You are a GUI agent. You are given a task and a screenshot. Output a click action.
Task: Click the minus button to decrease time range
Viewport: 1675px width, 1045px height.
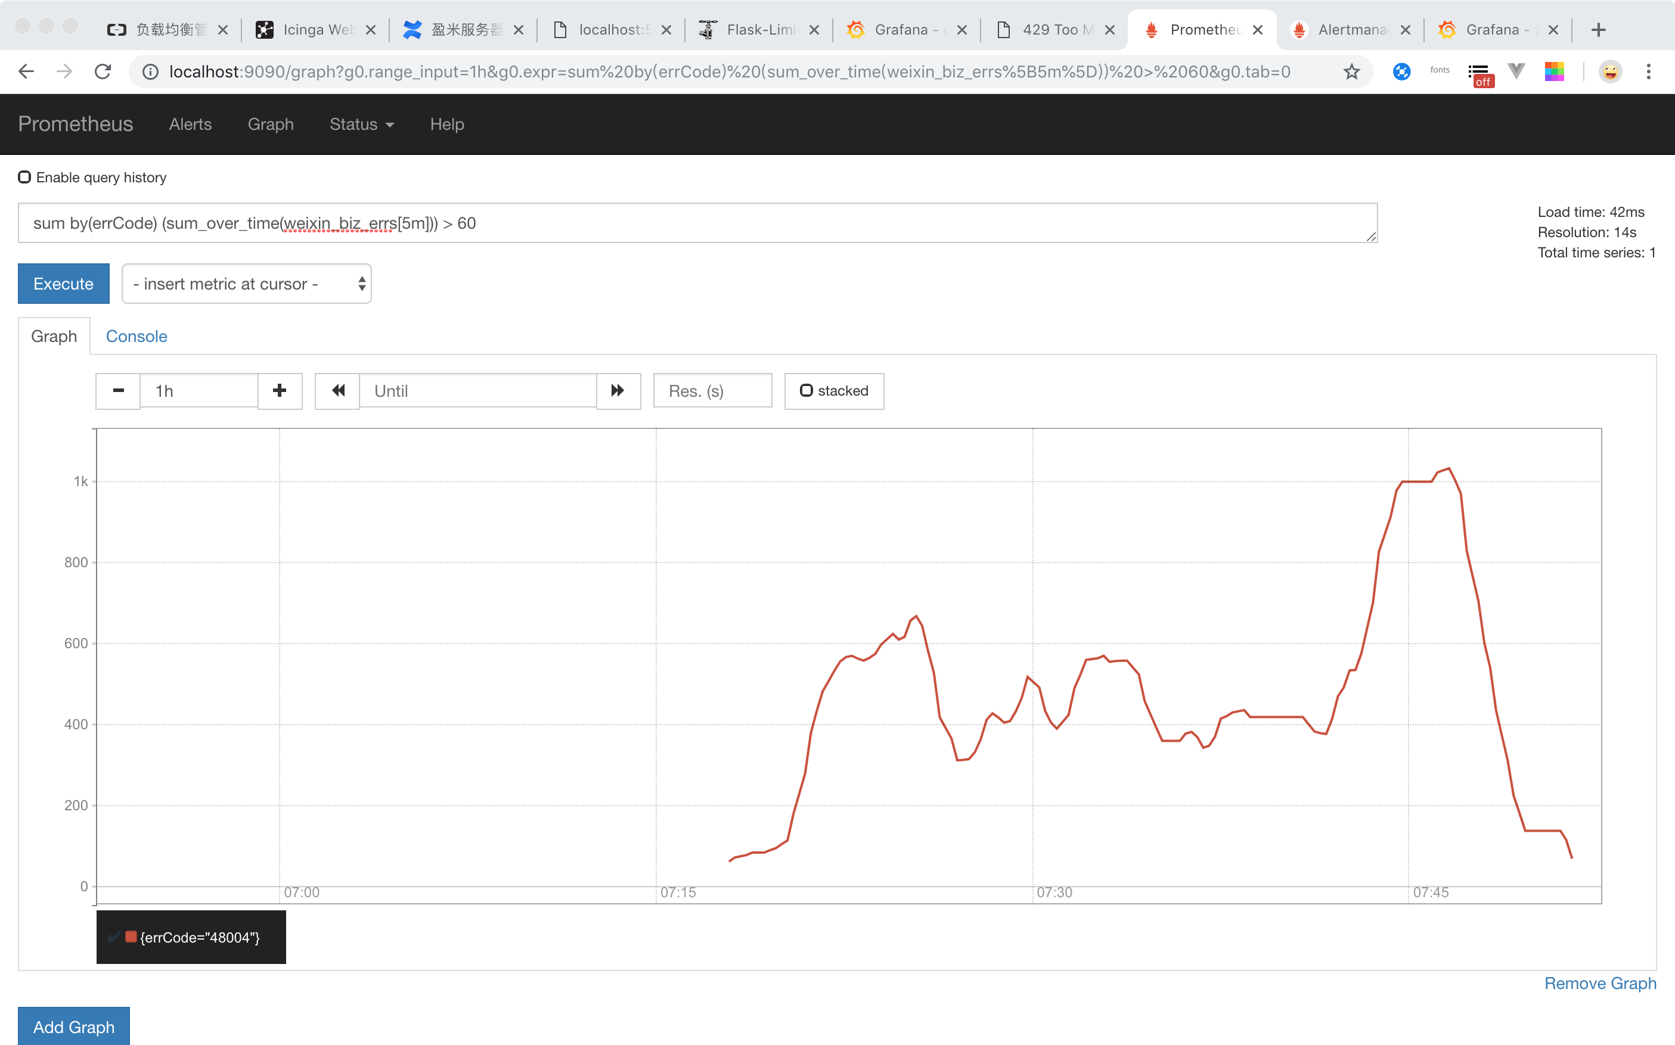click(118, 391)
